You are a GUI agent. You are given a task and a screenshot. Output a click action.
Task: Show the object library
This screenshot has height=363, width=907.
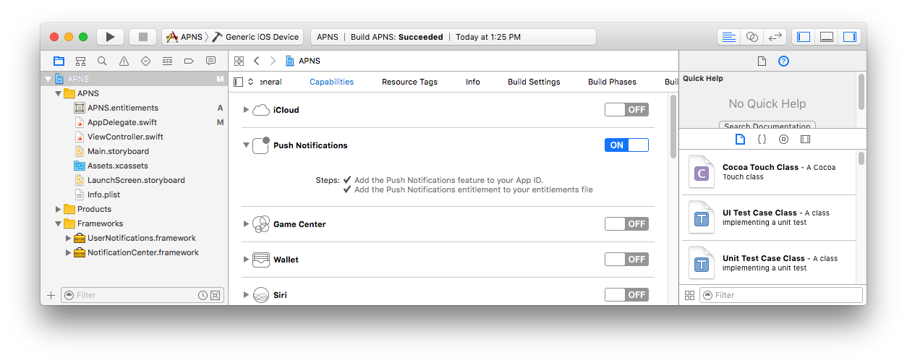click(x=783, y=139)
